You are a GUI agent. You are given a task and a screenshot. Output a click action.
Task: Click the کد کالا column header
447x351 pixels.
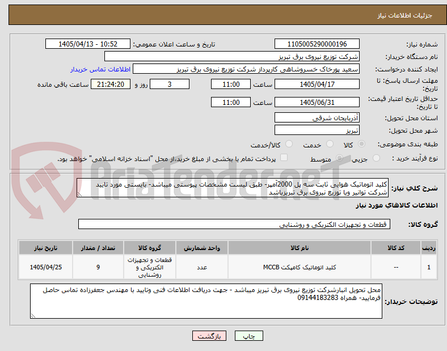click(x=396, y=248)
